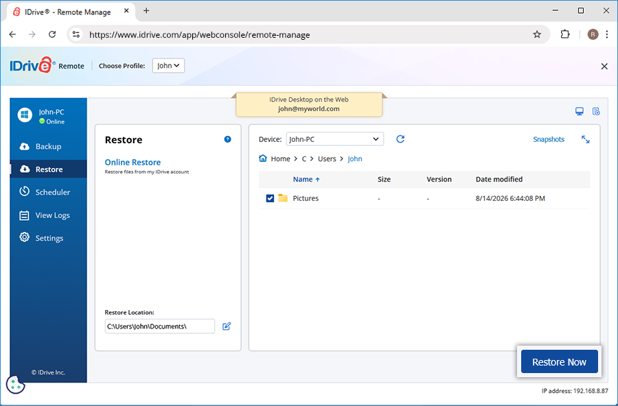Open the Pictures folder
618x406 pixels.
[306, 198]
